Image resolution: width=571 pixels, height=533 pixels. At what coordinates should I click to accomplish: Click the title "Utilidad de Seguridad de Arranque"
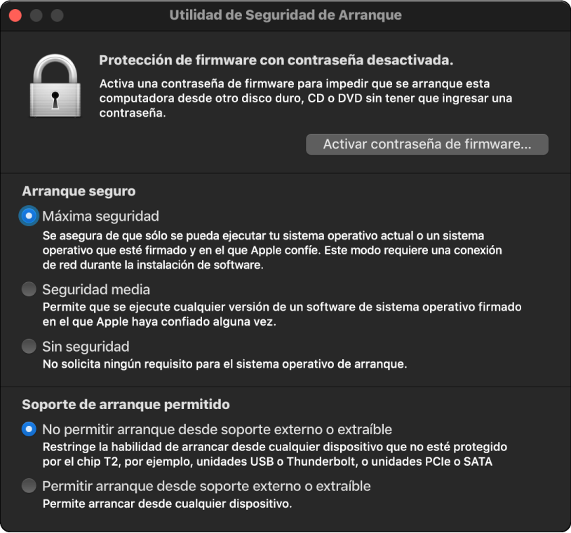[285, 15]
